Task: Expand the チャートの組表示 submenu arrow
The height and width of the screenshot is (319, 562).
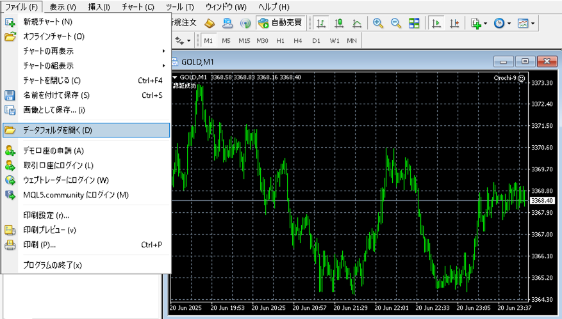Action: (163, 66)
